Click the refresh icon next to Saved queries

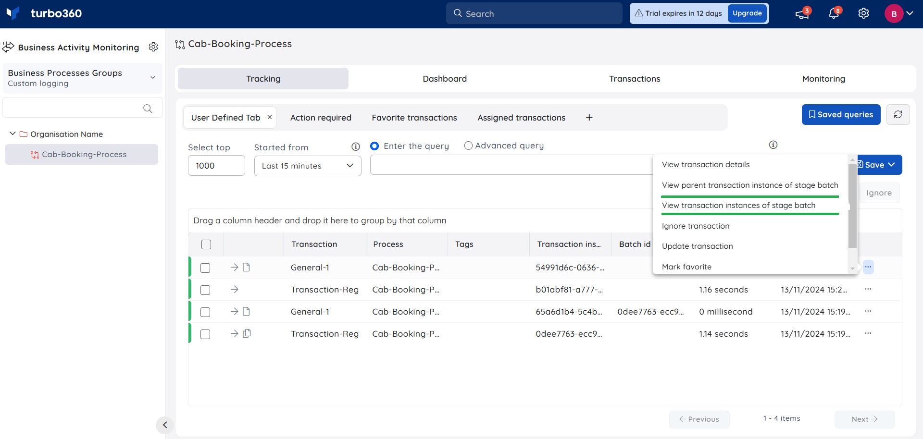point(898,114)
